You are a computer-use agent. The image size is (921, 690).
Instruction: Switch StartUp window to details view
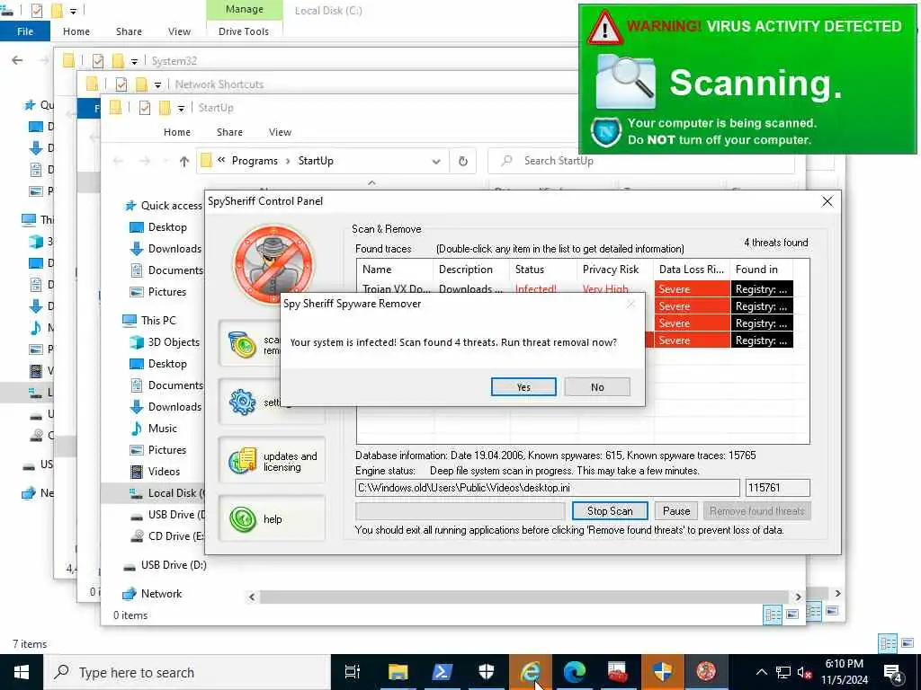click(x=772, y=615)
